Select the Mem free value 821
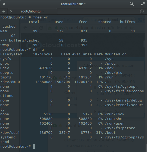The height and width of the screenshot is (152, 147). tap(84, 31)
